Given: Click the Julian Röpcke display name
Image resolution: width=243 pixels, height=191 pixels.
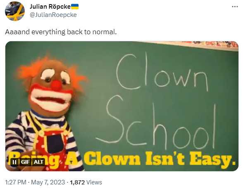Looking at the screenshot, I should 50,7.
